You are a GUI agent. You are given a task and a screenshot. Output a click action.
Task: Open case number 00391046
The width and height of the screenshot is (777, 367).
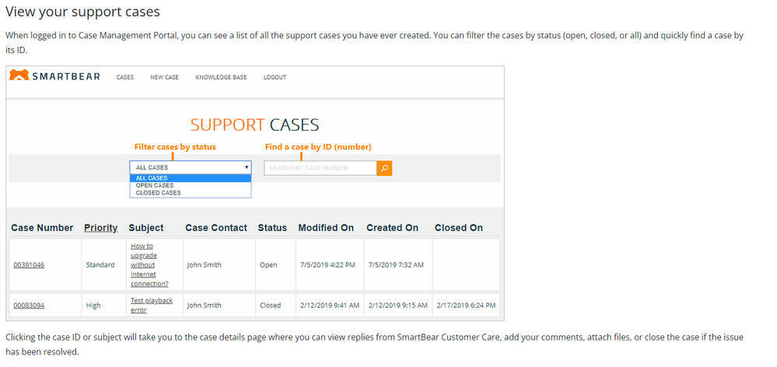point(29,265)
